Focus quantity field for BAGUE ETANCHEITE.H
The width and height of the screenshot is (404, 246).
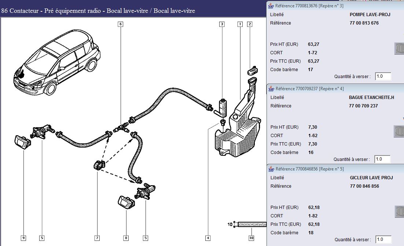[382, 159]
